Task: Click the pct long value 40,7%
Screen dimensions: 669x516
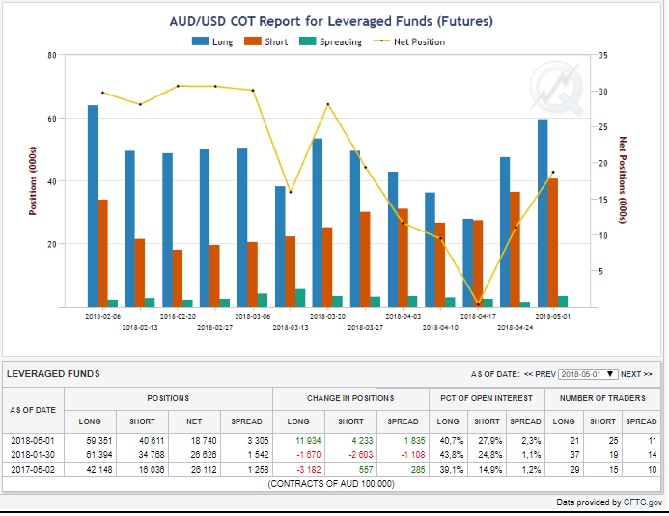Action: tap(452, 440)
